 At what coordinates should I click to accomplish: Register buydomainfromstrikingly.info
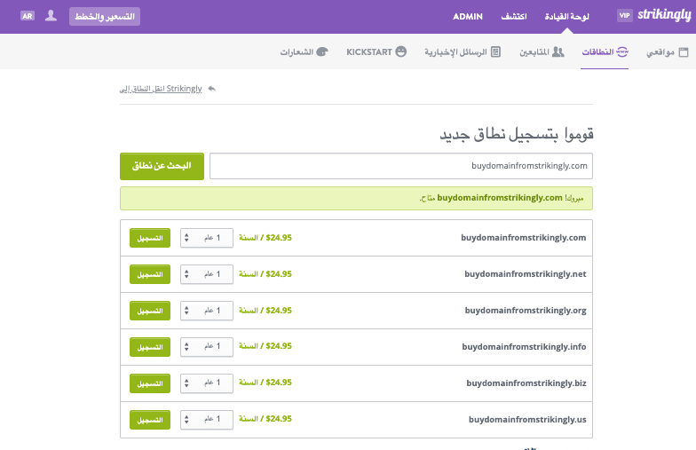(x=150, y=347)
